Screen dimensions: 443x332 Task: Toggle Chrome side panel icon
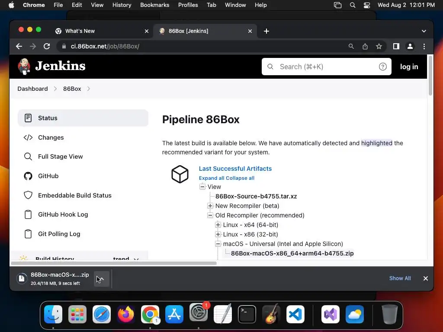[396, 46]
